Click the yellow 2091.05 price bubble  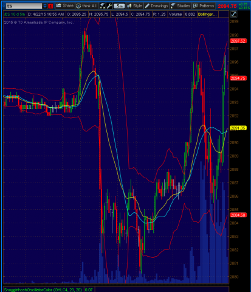[238, 128]
